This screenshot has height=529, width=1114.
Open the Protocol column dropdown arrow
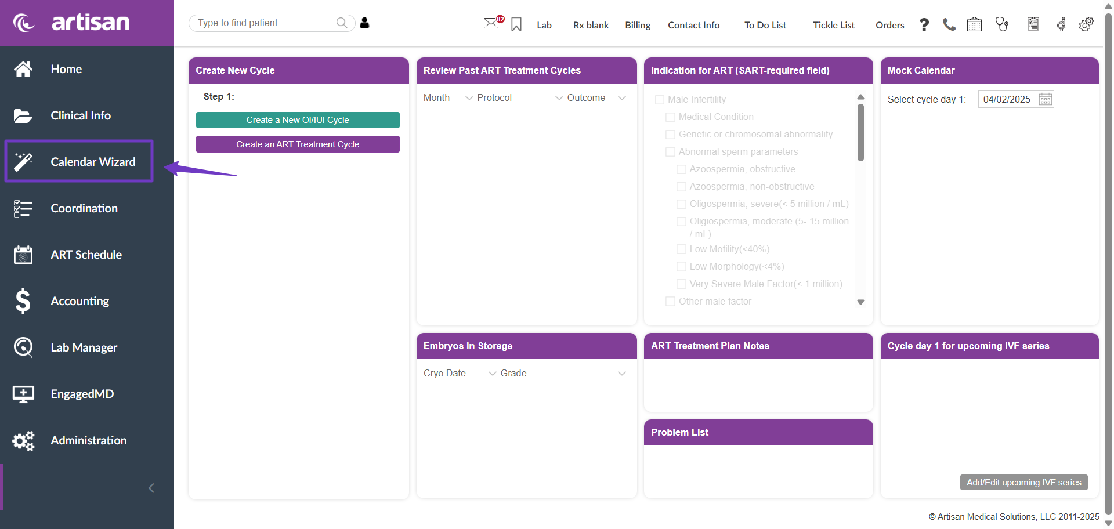point(559,98)
